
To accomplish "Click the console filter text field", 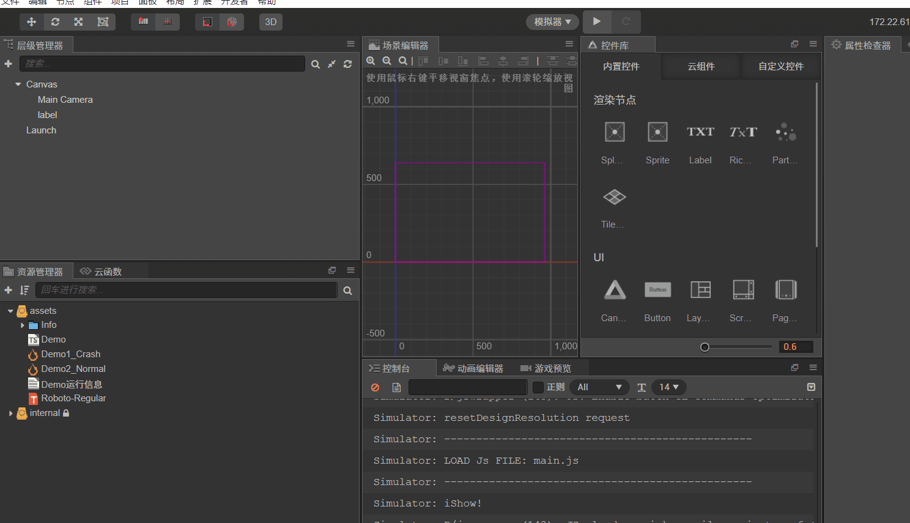I will (x=468, y=387).
